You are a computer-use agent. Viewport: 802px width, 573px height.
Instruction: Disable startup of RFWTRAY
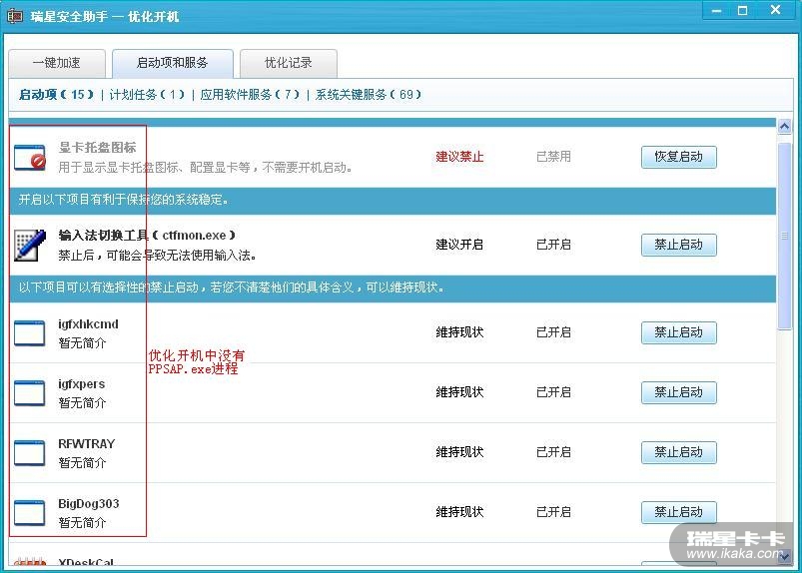click(x=679, y=452)
